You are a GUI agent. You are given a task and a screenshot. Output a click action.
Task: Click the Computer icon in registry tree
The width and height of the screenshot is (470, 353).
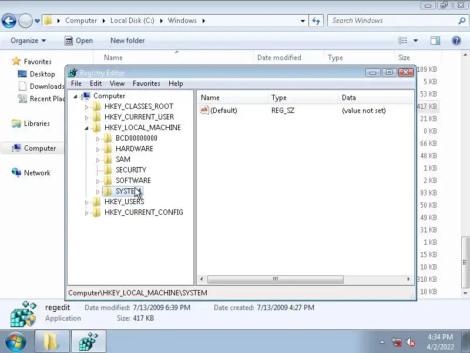pyautogui.click(x=86, y=96)
